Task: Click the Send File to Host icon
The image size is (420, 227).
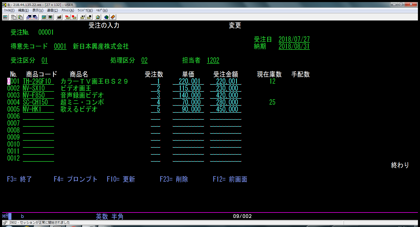Action: point(29,17)
